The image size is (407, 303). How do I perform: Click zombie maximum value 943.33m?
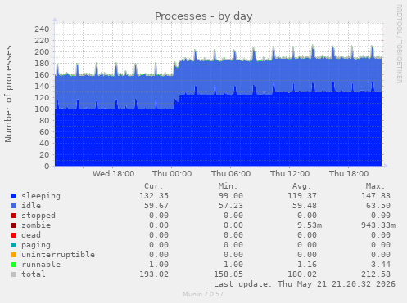pyautogui.click(x=378, y=225)
